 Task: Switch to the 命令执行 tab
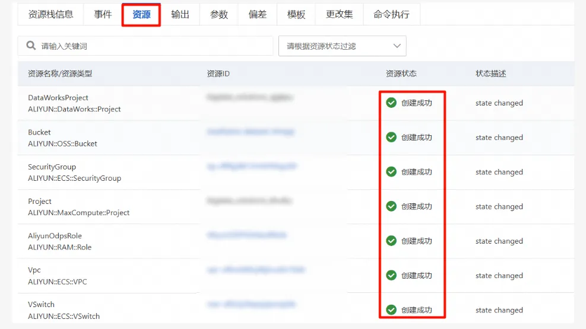(391, 15)
